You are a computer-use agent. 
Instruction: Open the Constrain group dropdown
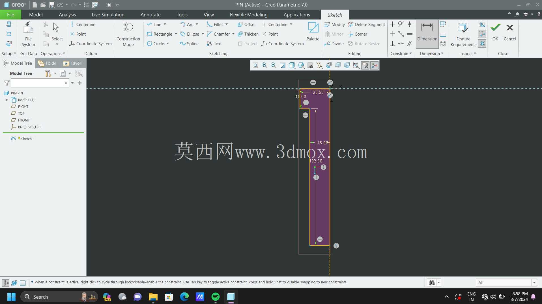pos(401,54)
